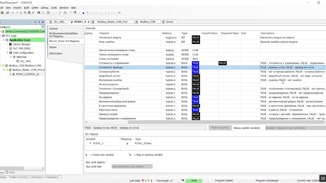
Task: Open the Bus cycle task dropdown
Action: pos(132,166)
